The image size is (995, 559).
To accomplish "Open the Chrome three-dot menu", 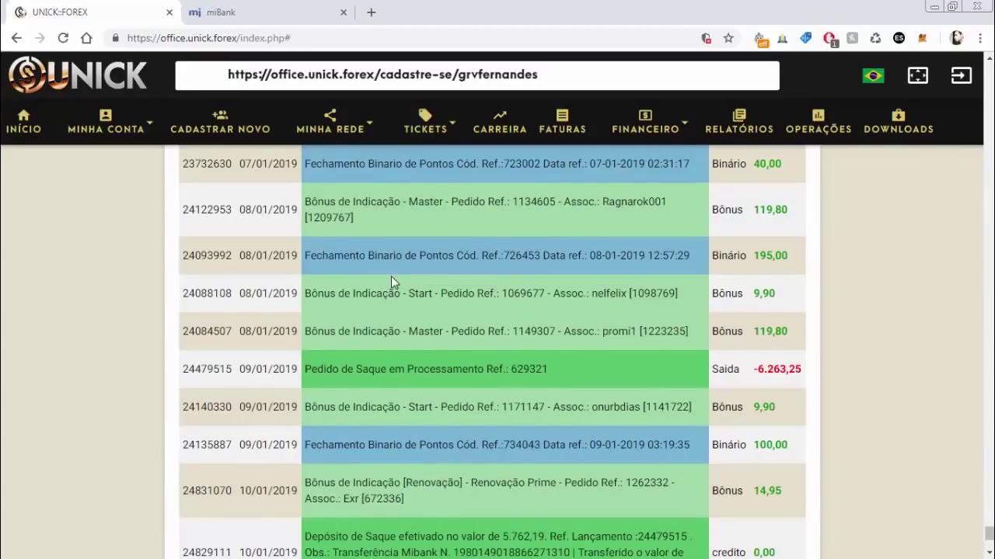I will coord(981,38).
